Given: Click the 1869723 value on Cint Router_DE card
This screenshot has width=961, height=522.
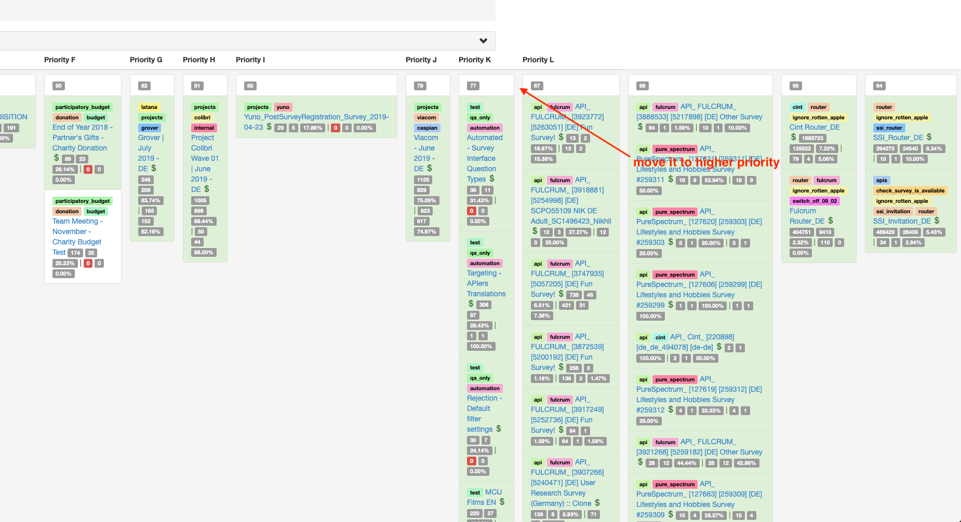Looking at the screenshot, I should point(812,138).
